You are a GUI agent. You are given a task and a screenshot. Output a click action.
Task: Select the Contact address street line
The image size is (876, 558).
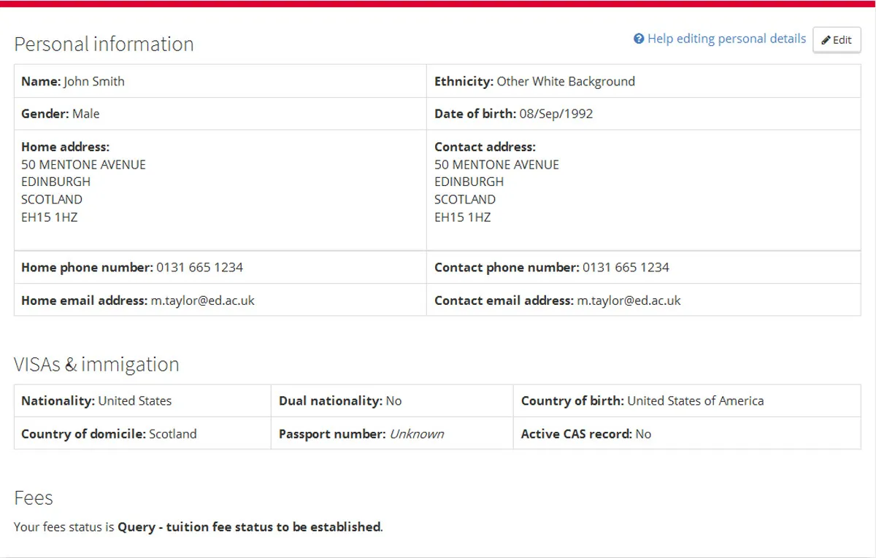[496, 165]
